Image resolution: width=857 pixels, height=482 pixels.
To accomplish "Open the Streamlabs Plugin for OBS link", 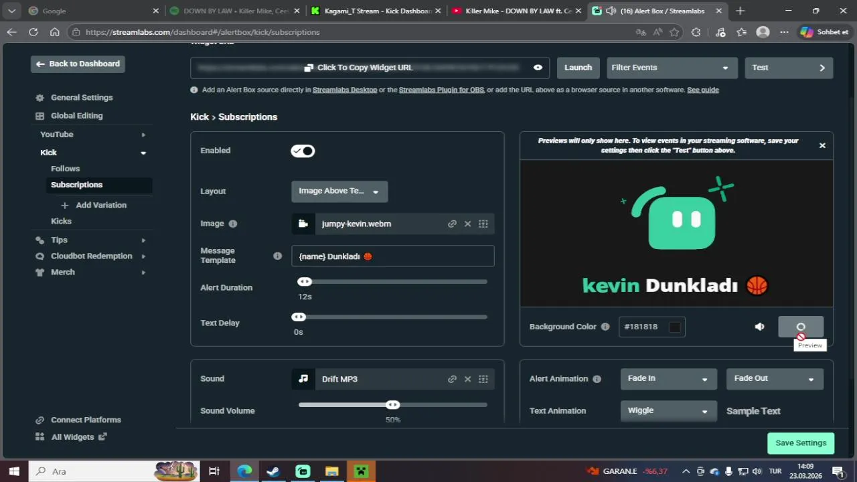I will click(441, 90).
